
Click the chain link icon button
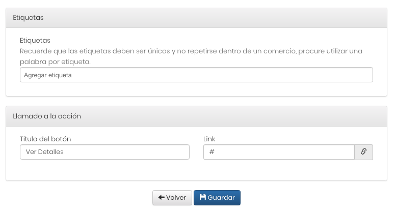pos(363,152)
